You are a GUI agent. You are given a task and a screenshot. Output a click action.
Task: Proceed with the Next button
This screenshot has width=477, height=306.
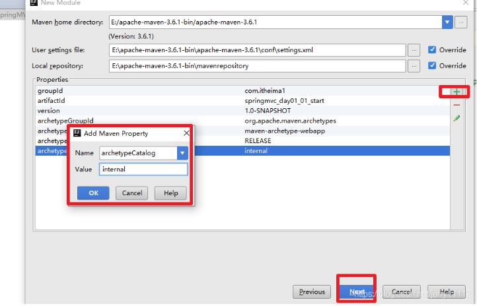(356, 291)
